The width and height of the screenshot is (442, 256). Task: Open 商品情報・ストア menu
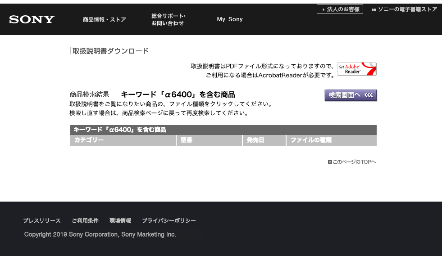tap(104, 19)
